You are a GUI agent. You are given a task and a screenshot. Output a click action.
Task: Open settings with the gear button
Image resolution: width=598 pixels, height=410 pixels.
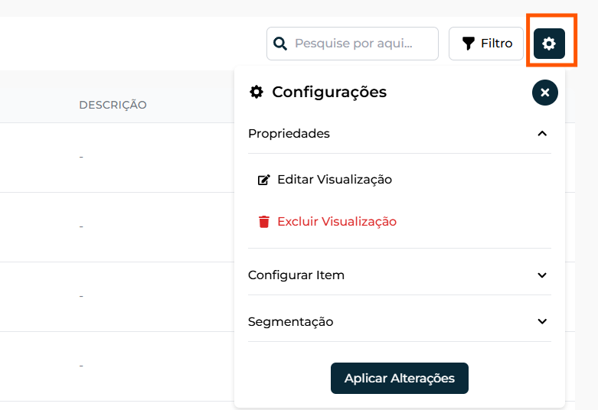[549, 44]
